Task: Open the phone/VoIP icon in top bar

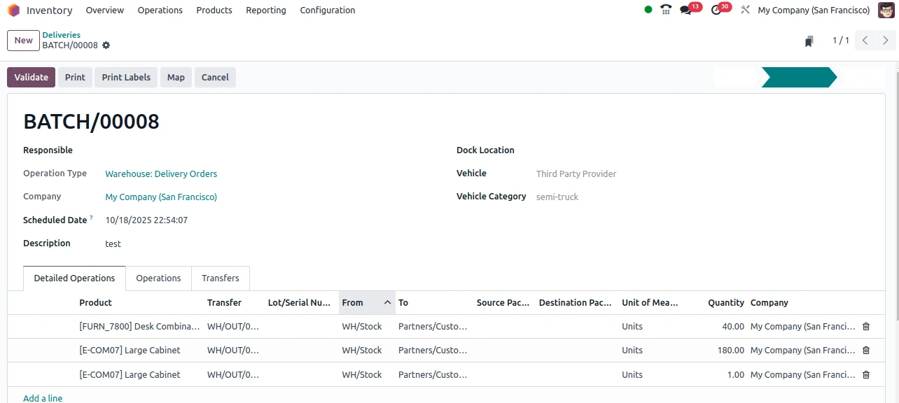Action: (666, 10)
